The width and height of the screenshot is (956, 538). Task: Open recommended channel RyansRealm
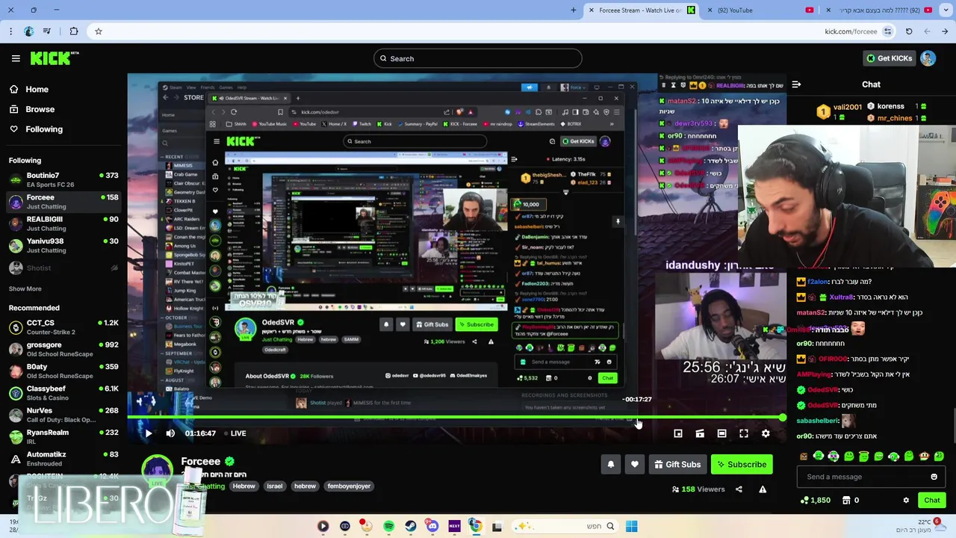63,436
